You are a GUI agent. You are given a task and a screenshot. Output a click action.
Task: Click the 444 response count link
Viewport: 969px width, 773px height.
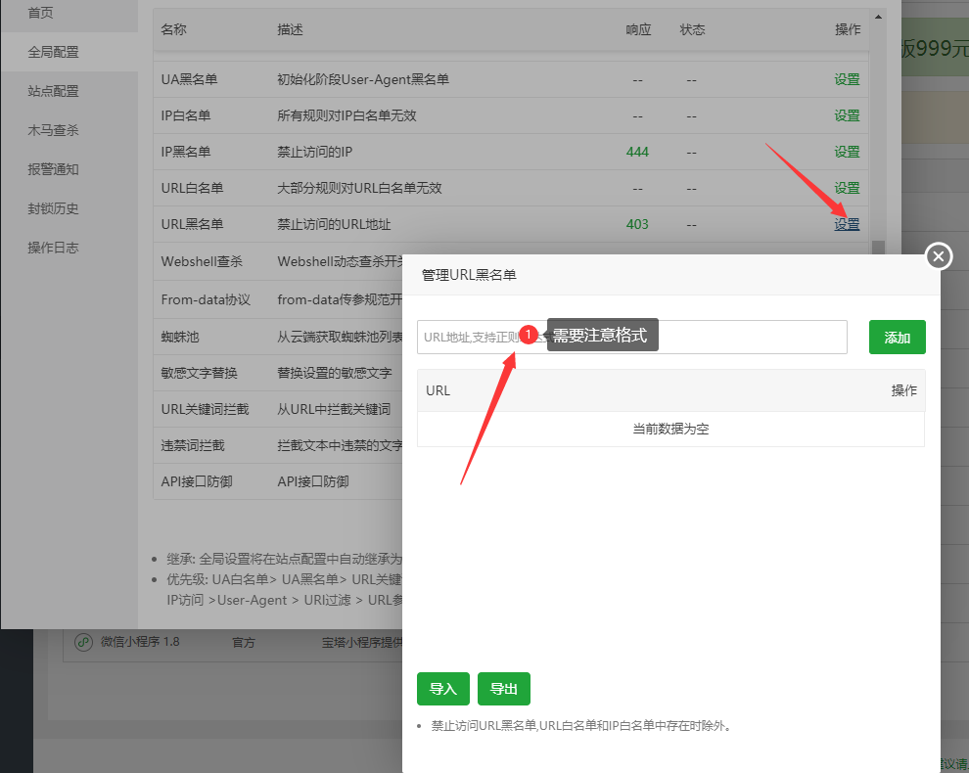pyautogui.click(x=637, y=152)
